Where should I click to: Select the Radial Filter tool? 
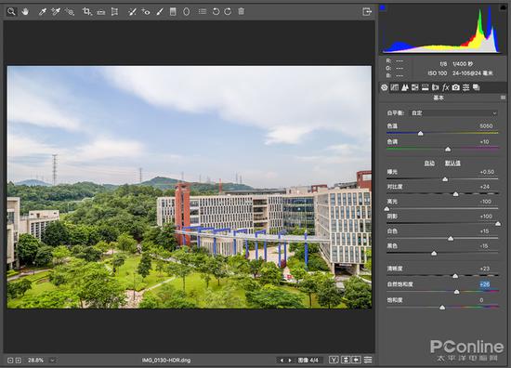187,12
